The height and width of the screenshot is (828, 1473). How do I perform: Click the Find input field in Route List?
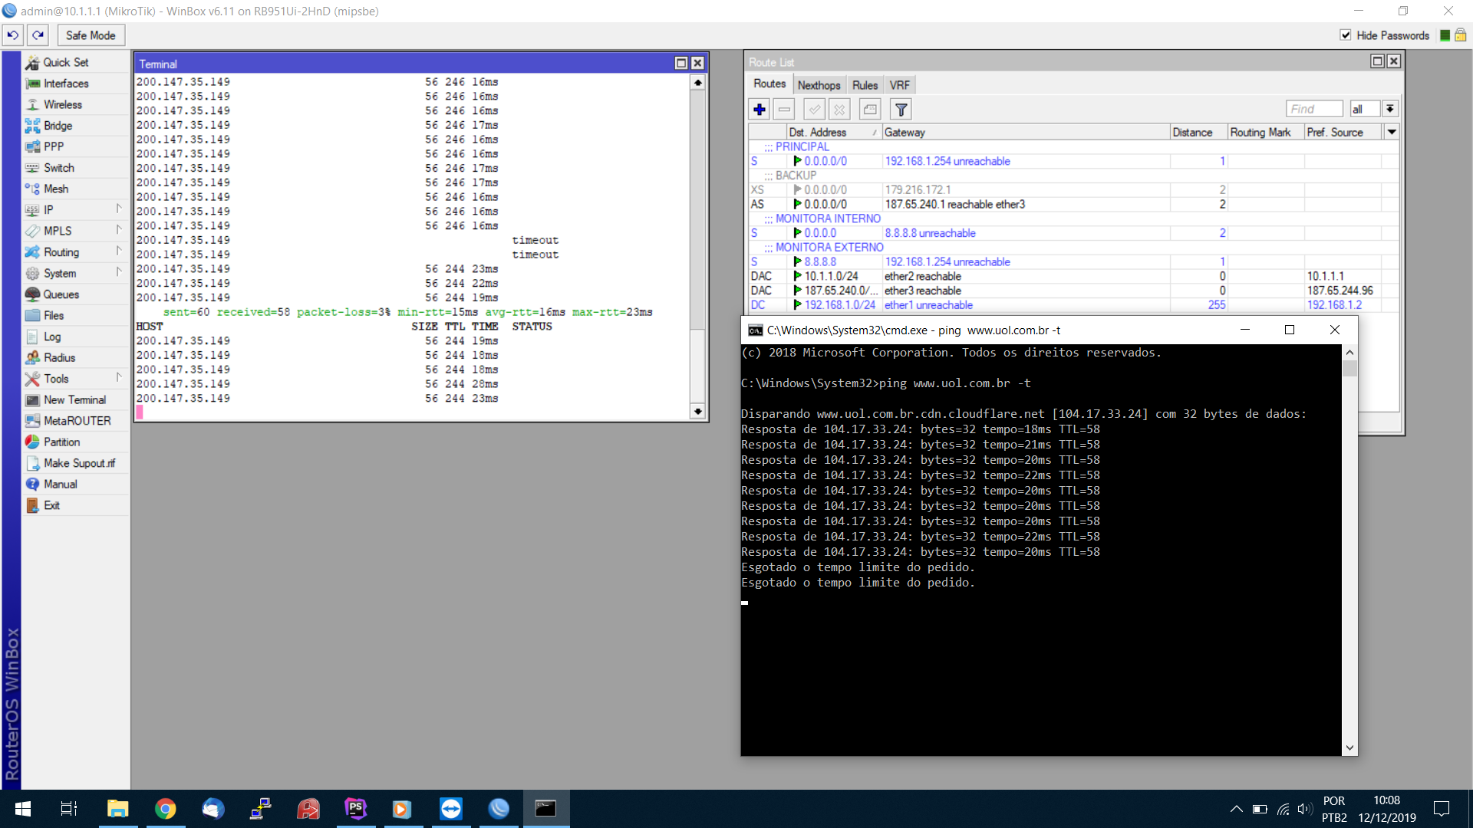(1313, 109)
